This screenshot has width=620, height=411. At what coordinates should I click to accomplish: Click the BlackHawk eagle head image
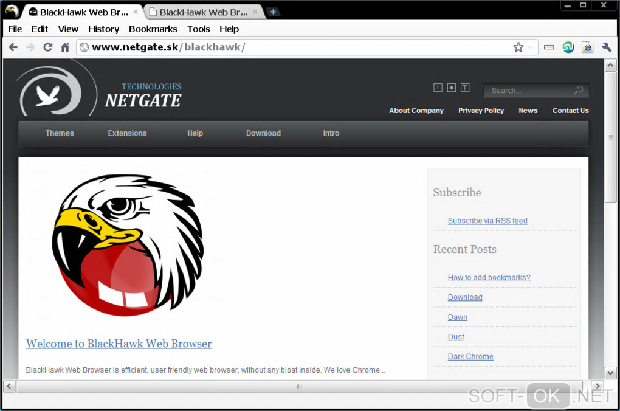pyautogui.click(x=128, y=245)
